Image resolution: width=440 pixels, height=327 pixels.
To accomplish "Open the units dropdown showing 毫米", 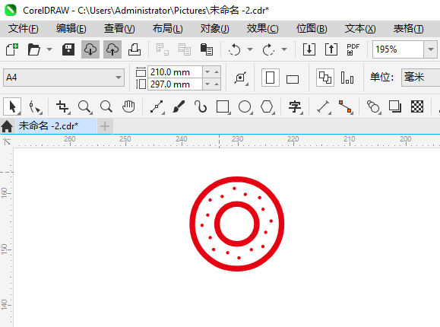I will (x=420, y=78).
